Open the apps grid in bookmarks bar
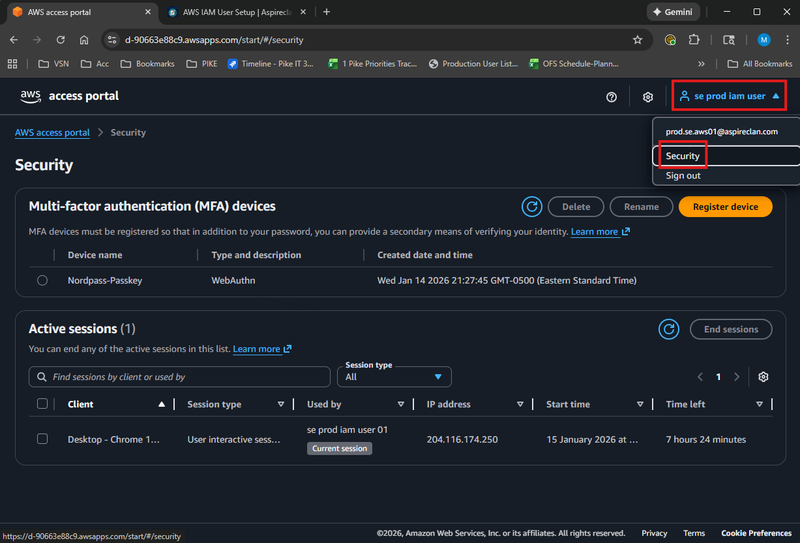 coord(12,64)
